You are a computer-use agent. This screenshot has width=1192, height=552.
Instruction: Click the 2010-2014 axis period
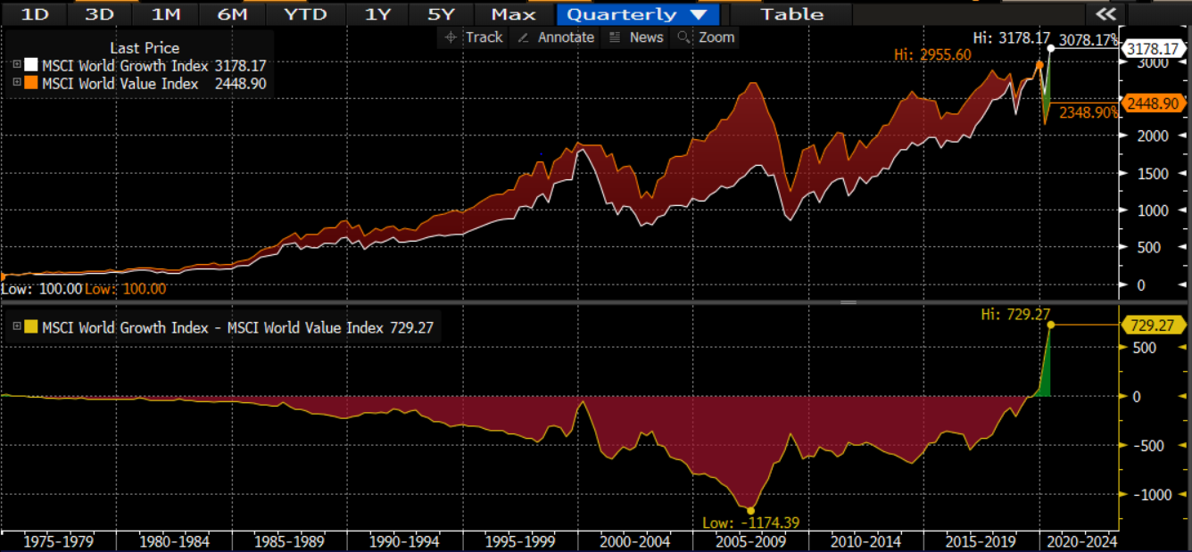(865, 540)
